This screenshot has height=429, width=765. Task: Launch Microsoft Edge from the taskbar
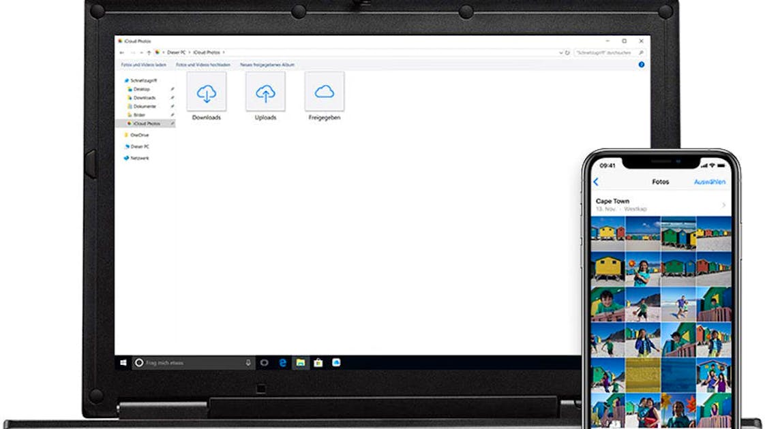tap(282, 363)
